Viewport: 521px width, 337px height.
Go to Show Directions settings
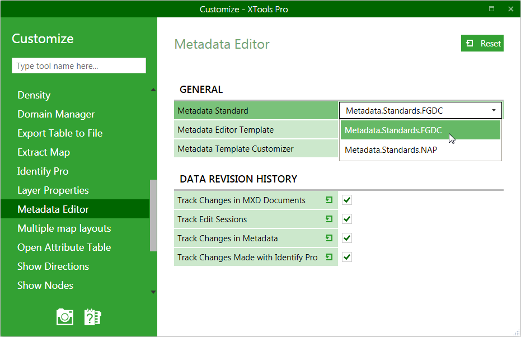coord(53,266)
